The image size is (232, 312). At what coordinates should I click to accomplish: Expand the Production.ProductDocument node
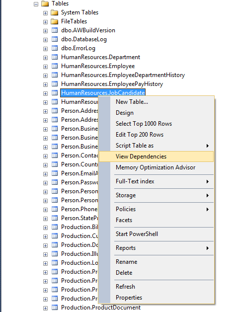[x=45, y=308]
